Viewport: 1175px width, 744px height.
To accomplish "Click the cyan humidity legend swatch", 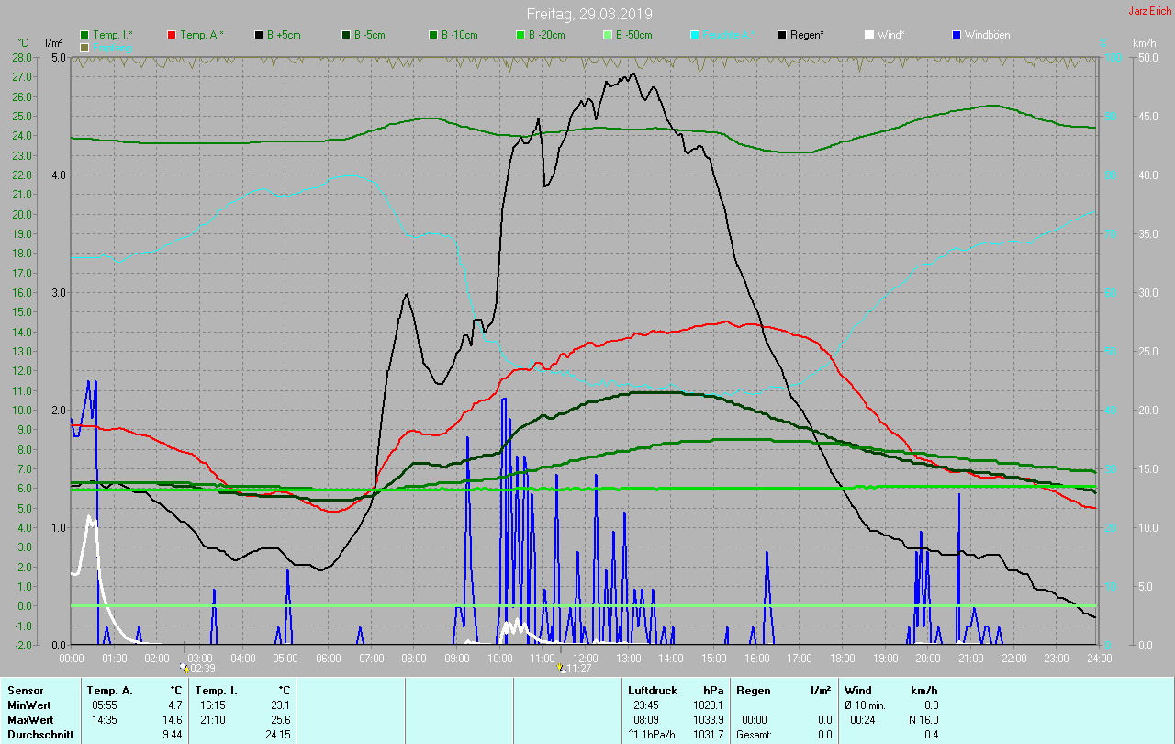I will 695,35.
